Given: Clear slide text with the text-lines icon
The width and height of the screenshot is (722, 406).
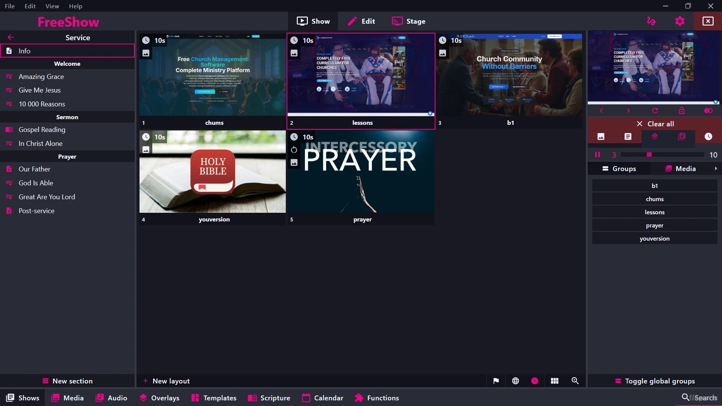Looking at the screenshot, I should coord(628,136).
